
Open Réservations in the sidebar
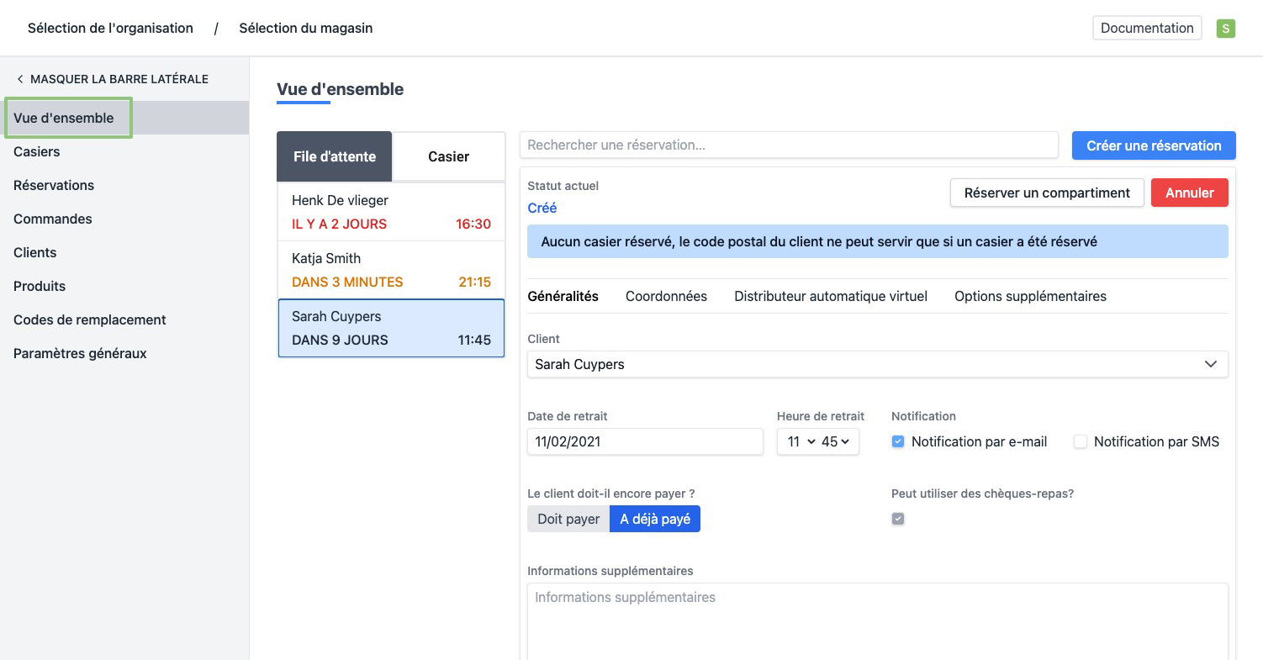pyautogui.click(x=54, y=185)
